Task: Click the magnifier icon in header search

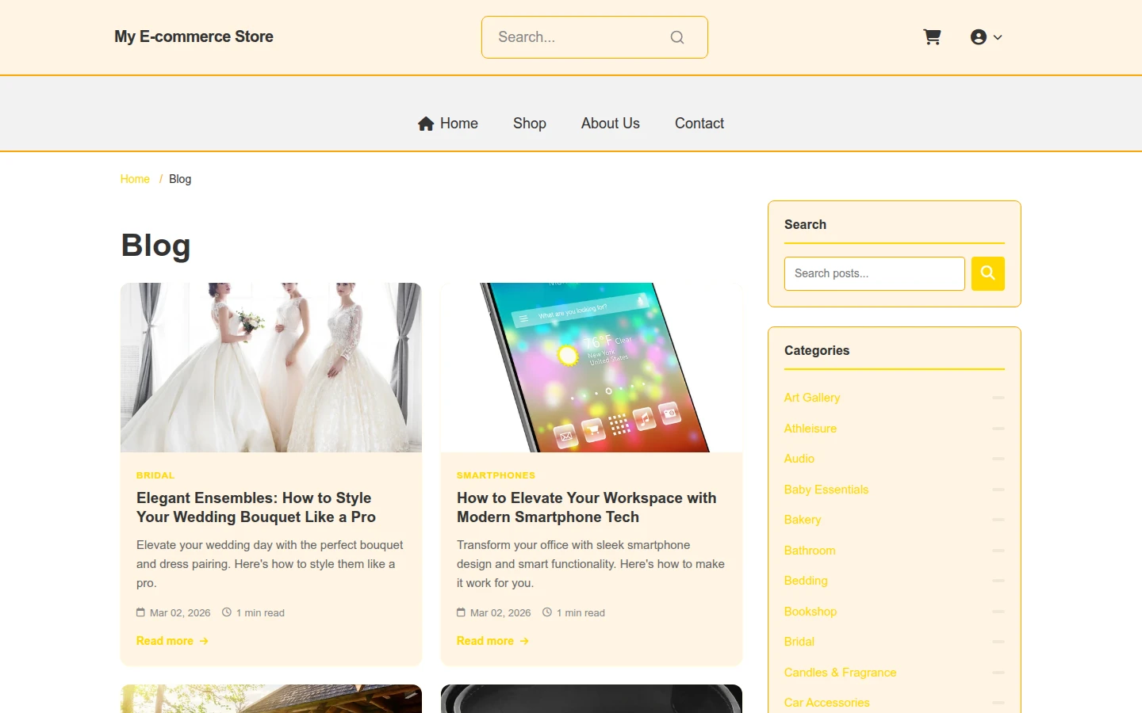Action: point(677,37)
